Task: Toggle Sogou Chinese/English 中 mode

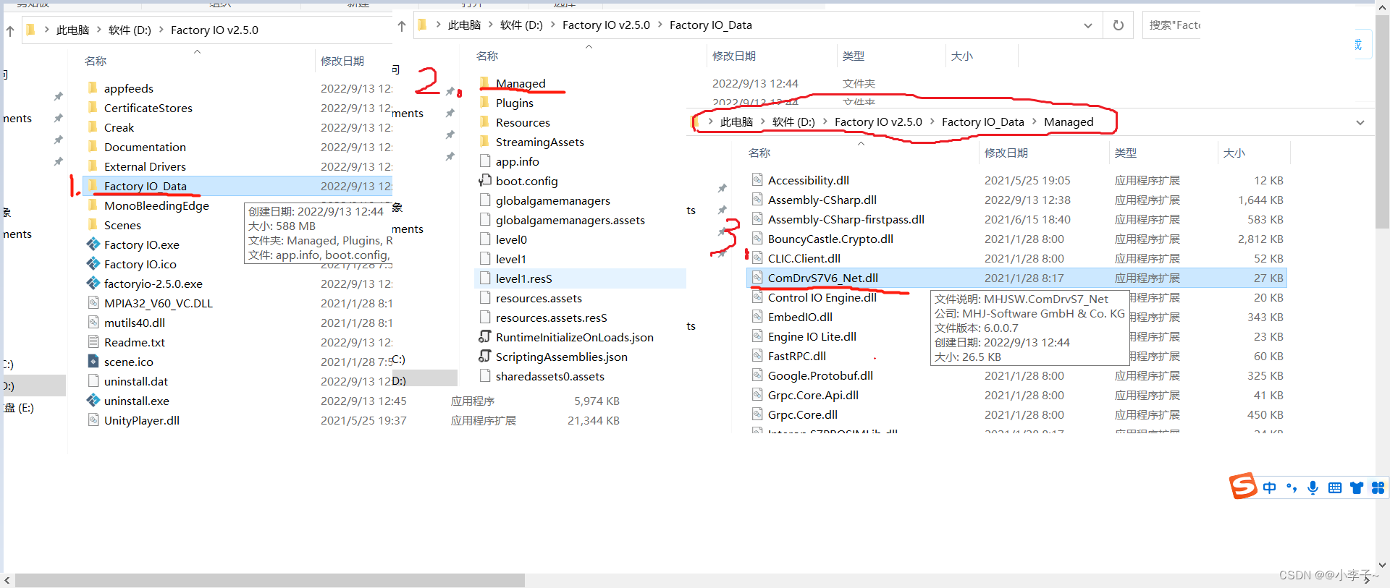Action: [x=1269, y=488]
